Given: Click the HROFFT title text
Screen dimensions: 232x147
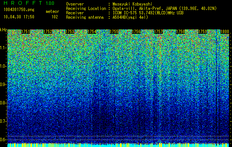Looking at the screenshot, I should pyautogui.click(x=23, y=3).
